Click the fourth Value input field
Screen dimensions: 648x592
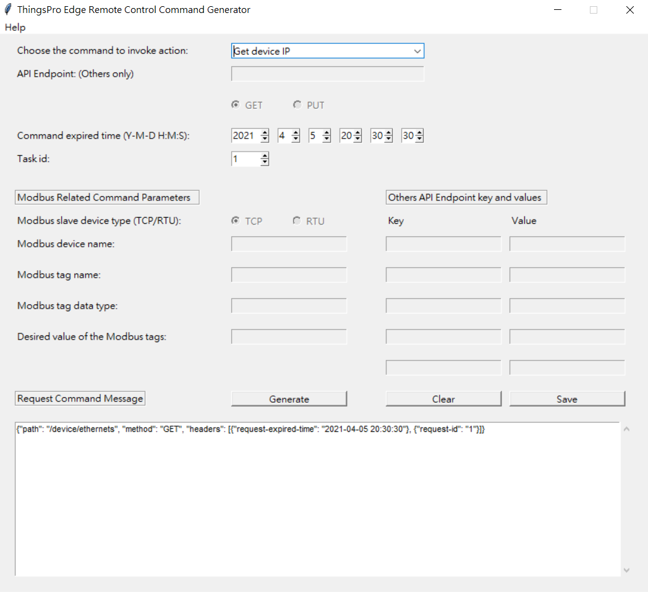(x=567, y=337)
